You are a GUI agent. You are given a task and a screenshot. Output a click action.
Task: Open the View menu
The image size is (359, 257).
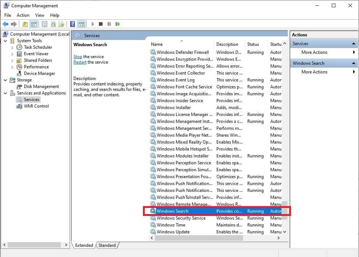tap(40, 15)
